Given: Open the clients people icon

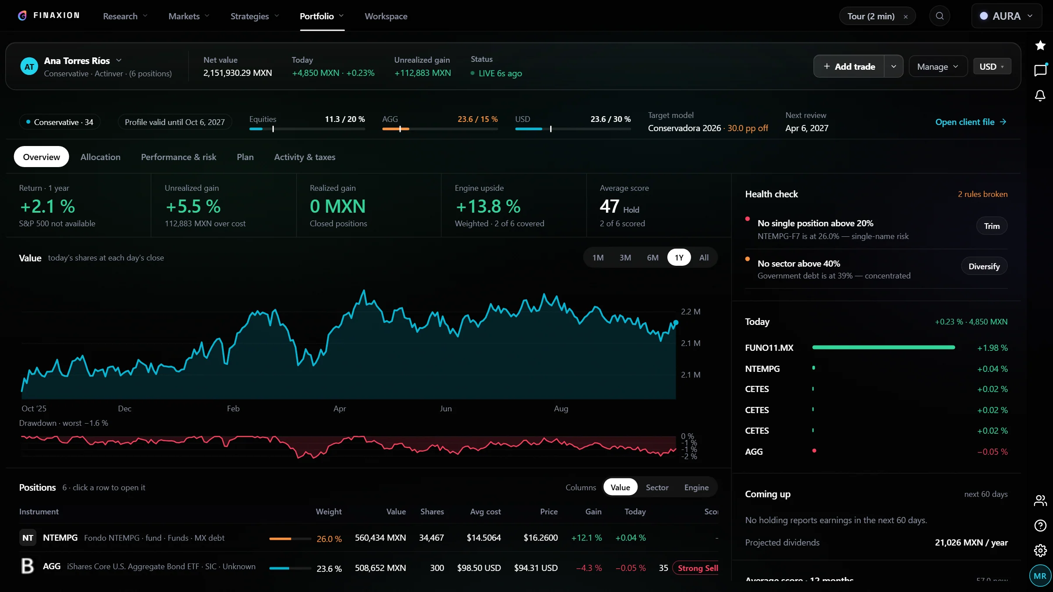Looking at the screenshot, I should click(x=1040, y=500).
